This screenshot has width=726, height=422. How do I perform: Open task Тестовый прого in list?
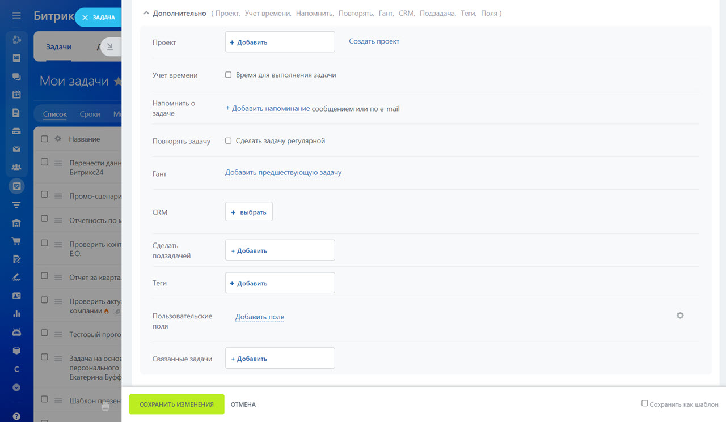tap(95, 334)
